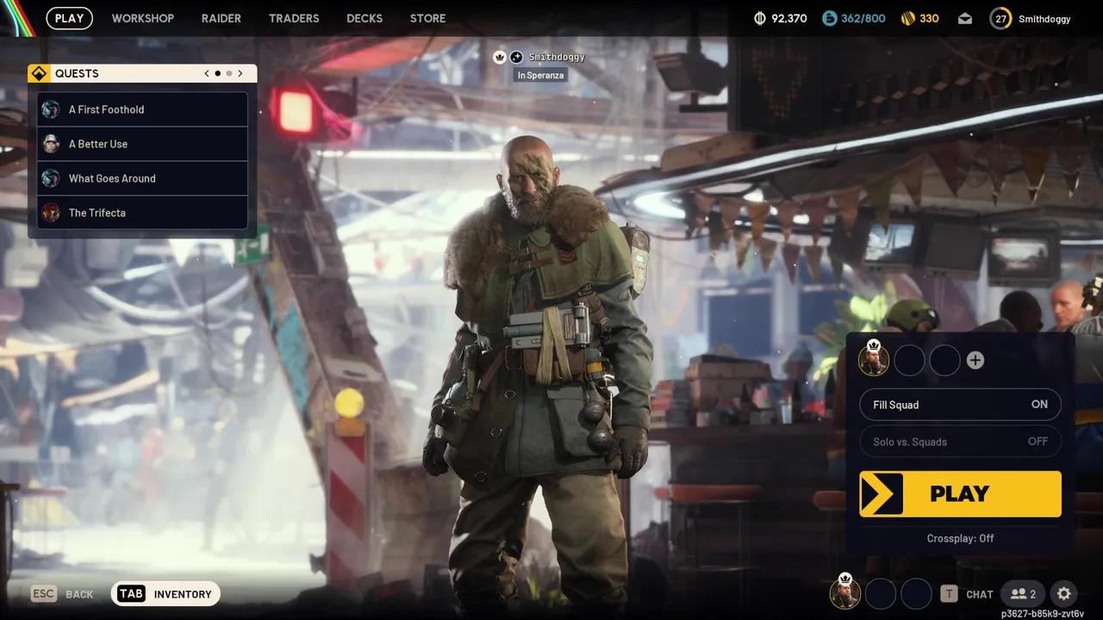Screen dimensions: 1103x620
Task: Click the 330 token balance
Action: (929, 18)
